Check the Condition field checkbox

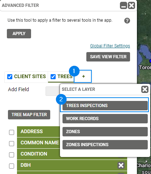12,155
